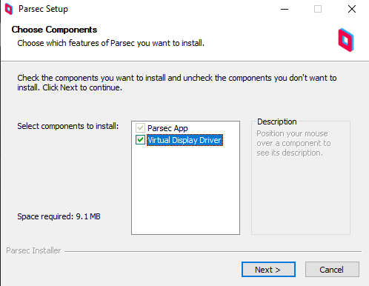Uncheck the Virtual Display Driver checkbox
Image resolution: width=369 pixels, height=286 pixels.
coord(140,140)
